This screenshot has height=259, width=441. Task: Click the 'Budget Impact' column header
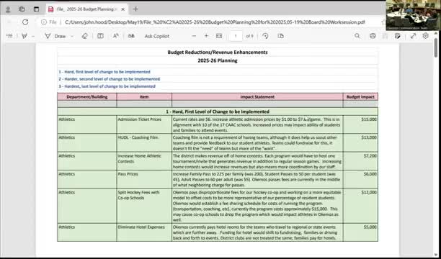click(360, 96)
